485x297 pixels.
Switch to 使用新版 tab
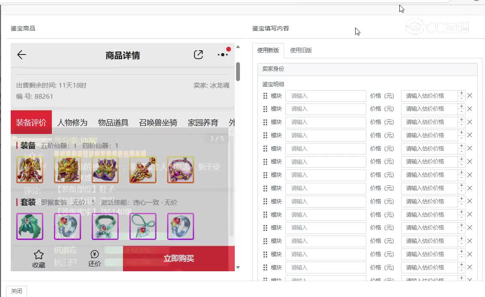(268, 50)
